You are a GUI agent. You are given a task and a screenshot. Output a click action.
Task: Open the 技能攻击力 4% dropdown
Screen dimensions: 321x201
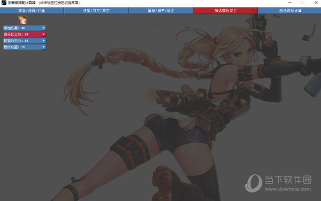coord(44,41)
